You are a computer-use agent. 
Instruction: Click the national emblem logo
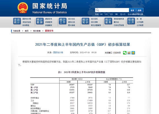[x=23, y=8]
